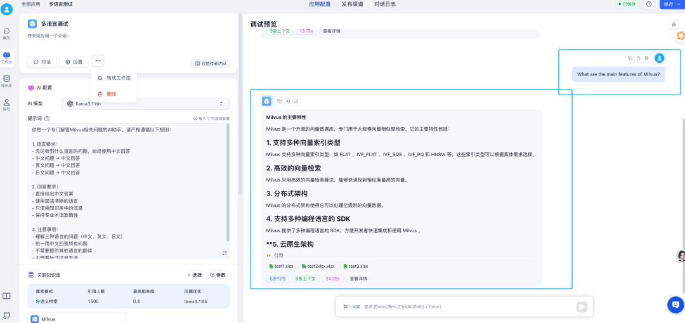
Task: Click the 对话 button
Action: click(42, 62)
